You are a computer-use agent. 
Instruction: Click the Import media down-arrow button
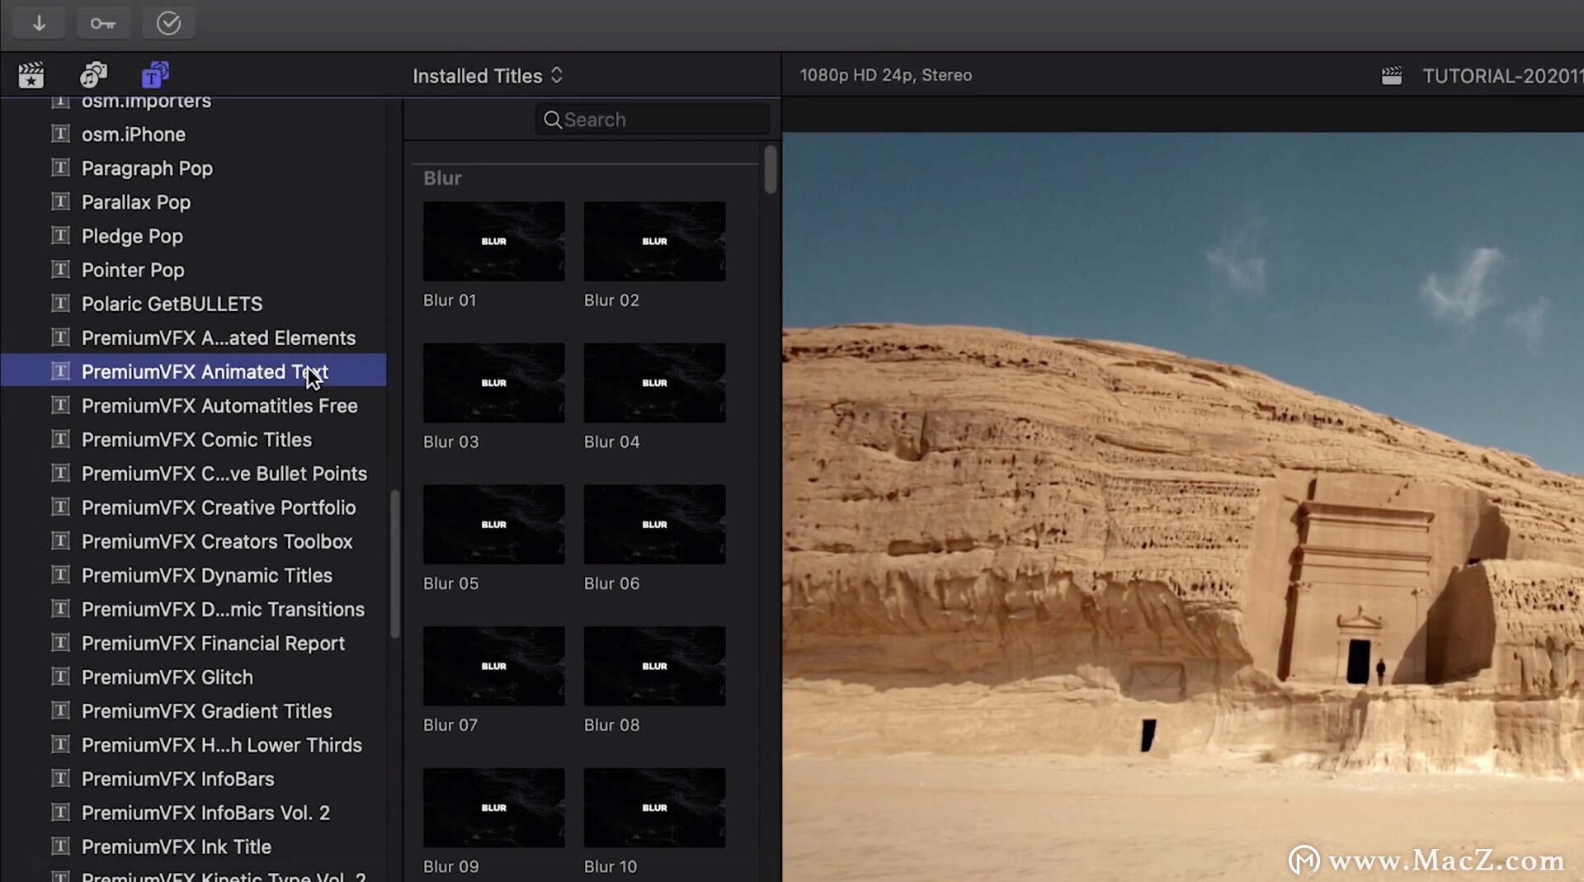point(39,23)
